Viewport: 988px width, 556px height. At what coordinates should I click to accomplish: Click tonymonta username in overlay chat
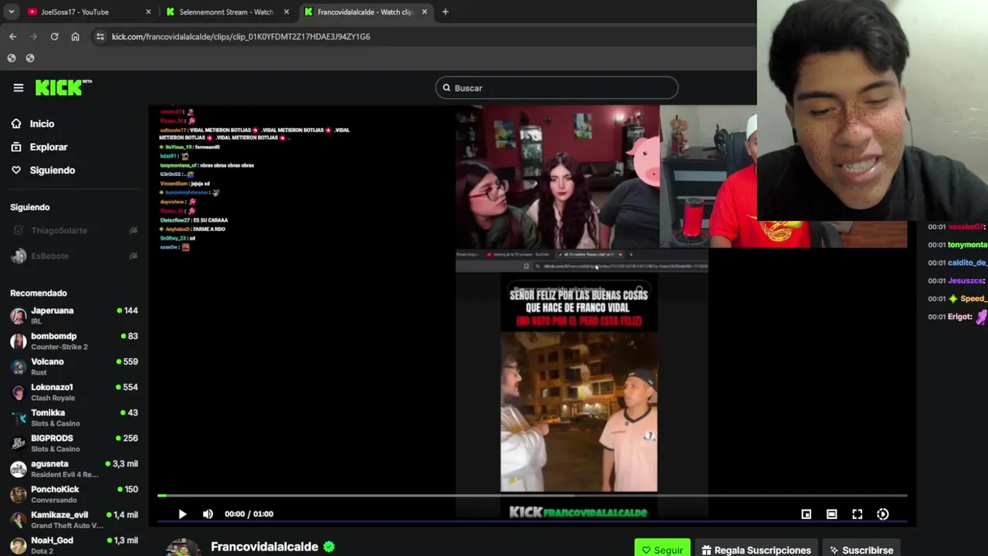point(968,245)
